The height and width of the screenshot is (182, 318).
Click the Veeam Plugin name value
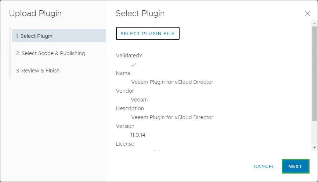[172, 82]
